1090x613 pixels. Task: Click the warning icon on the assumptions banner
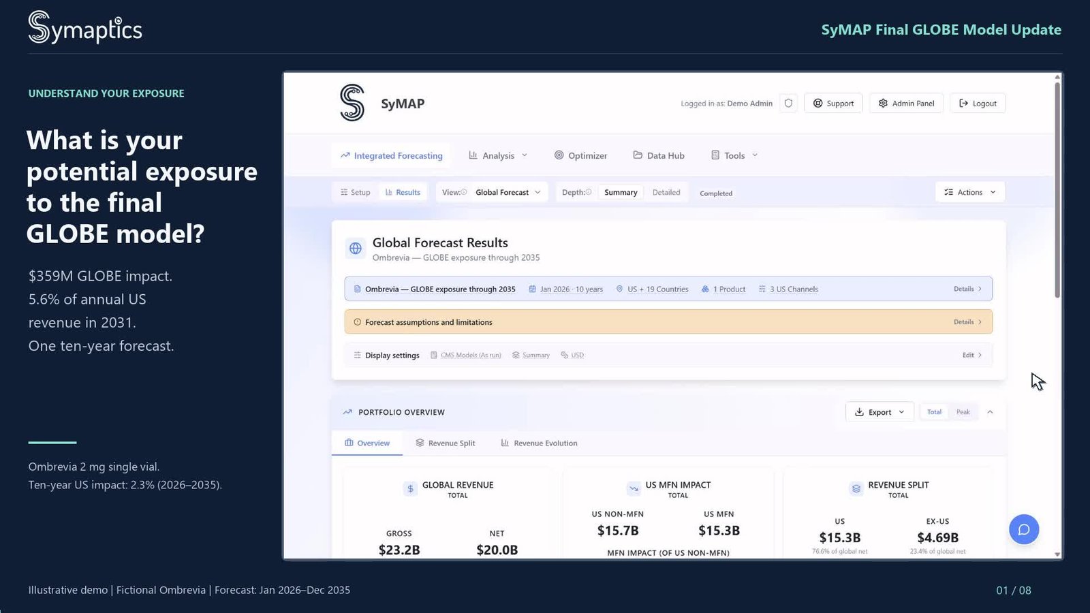click(x=357, y=322)
